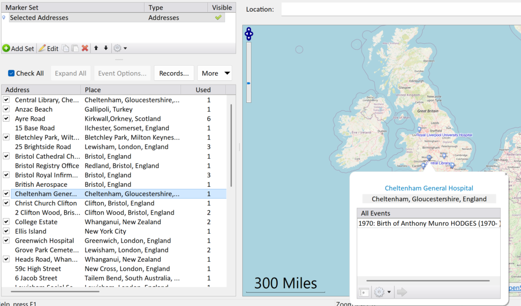Click the Expand All button

(70, 73)
